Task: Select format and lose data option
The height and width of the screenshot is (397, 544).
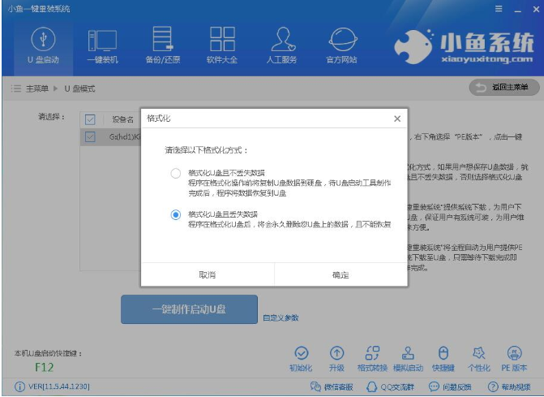Action: (x=176, y=214)
